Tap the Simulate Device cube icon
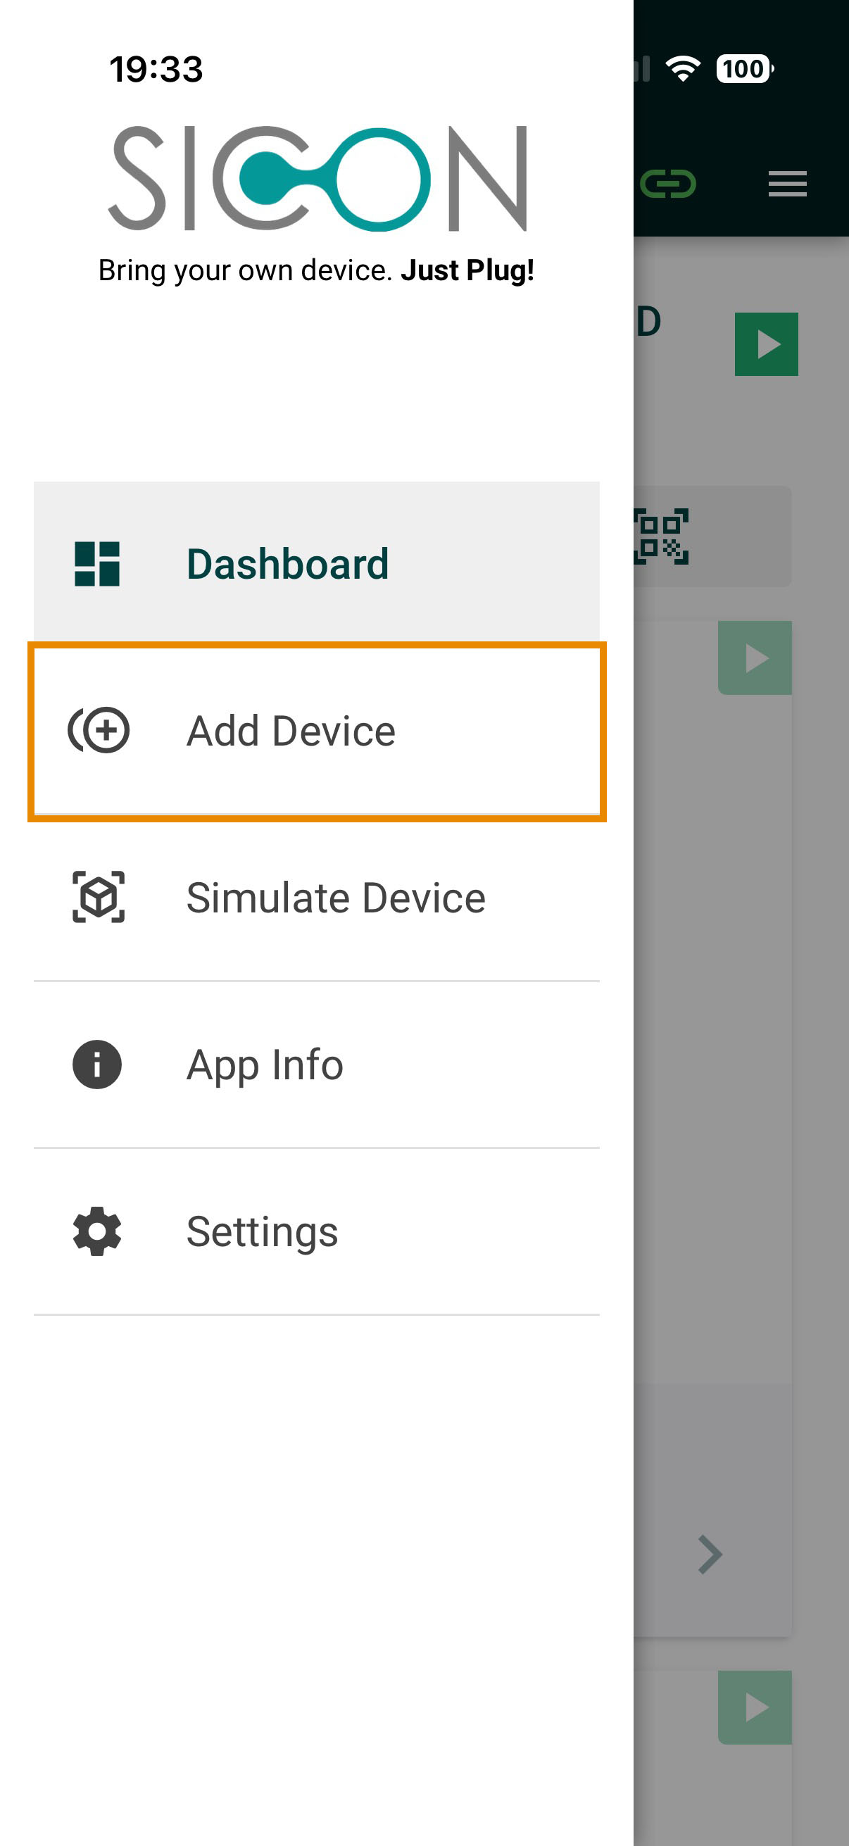Screen dimensions: 849x1846 pos(98,896)
